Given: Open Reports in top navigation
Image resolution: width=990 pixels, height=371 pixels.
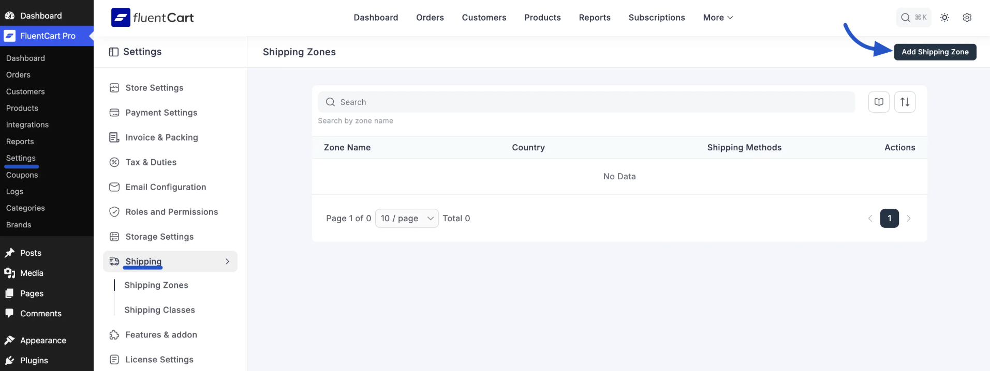Looking at the screenshot, I should tap(595, 18).
